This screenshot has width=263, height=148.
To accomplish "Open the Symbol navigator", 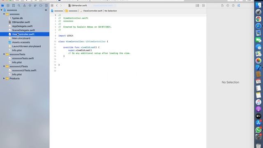I will click(x=14, y=5).
